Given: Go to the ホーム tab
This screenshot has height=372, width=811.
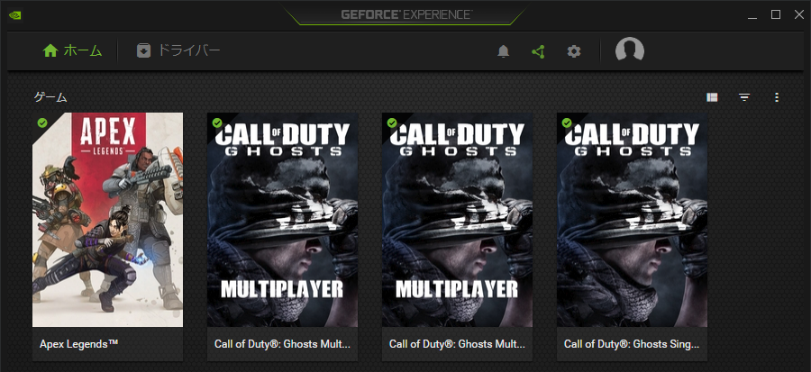Looking at the screenshot, I should [72, 50].
